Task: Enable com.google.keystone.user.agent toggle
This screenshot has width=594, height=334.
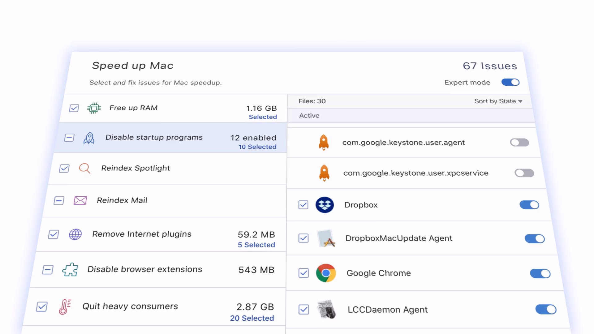Action: point(519,143)
